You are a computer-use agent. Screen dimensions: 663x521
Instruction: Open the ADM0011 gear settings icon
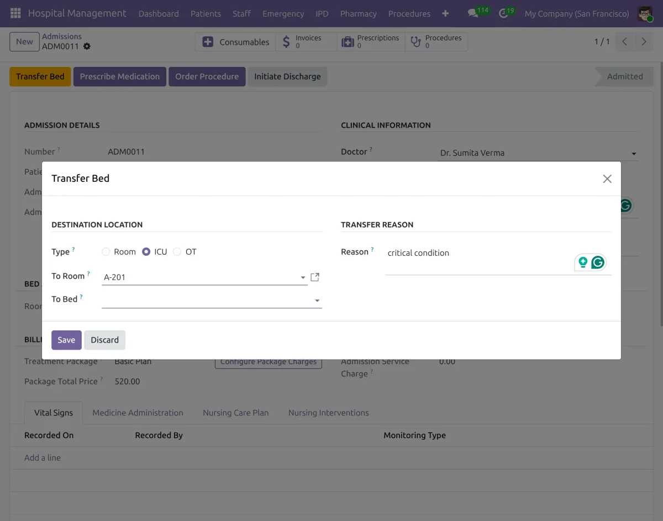click(87, 46)
